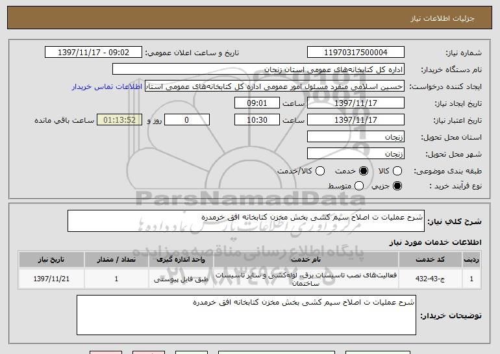Screen dimensions: 500x354
Task: Select the خدمت radio button
Action: (x=364, y=171)
